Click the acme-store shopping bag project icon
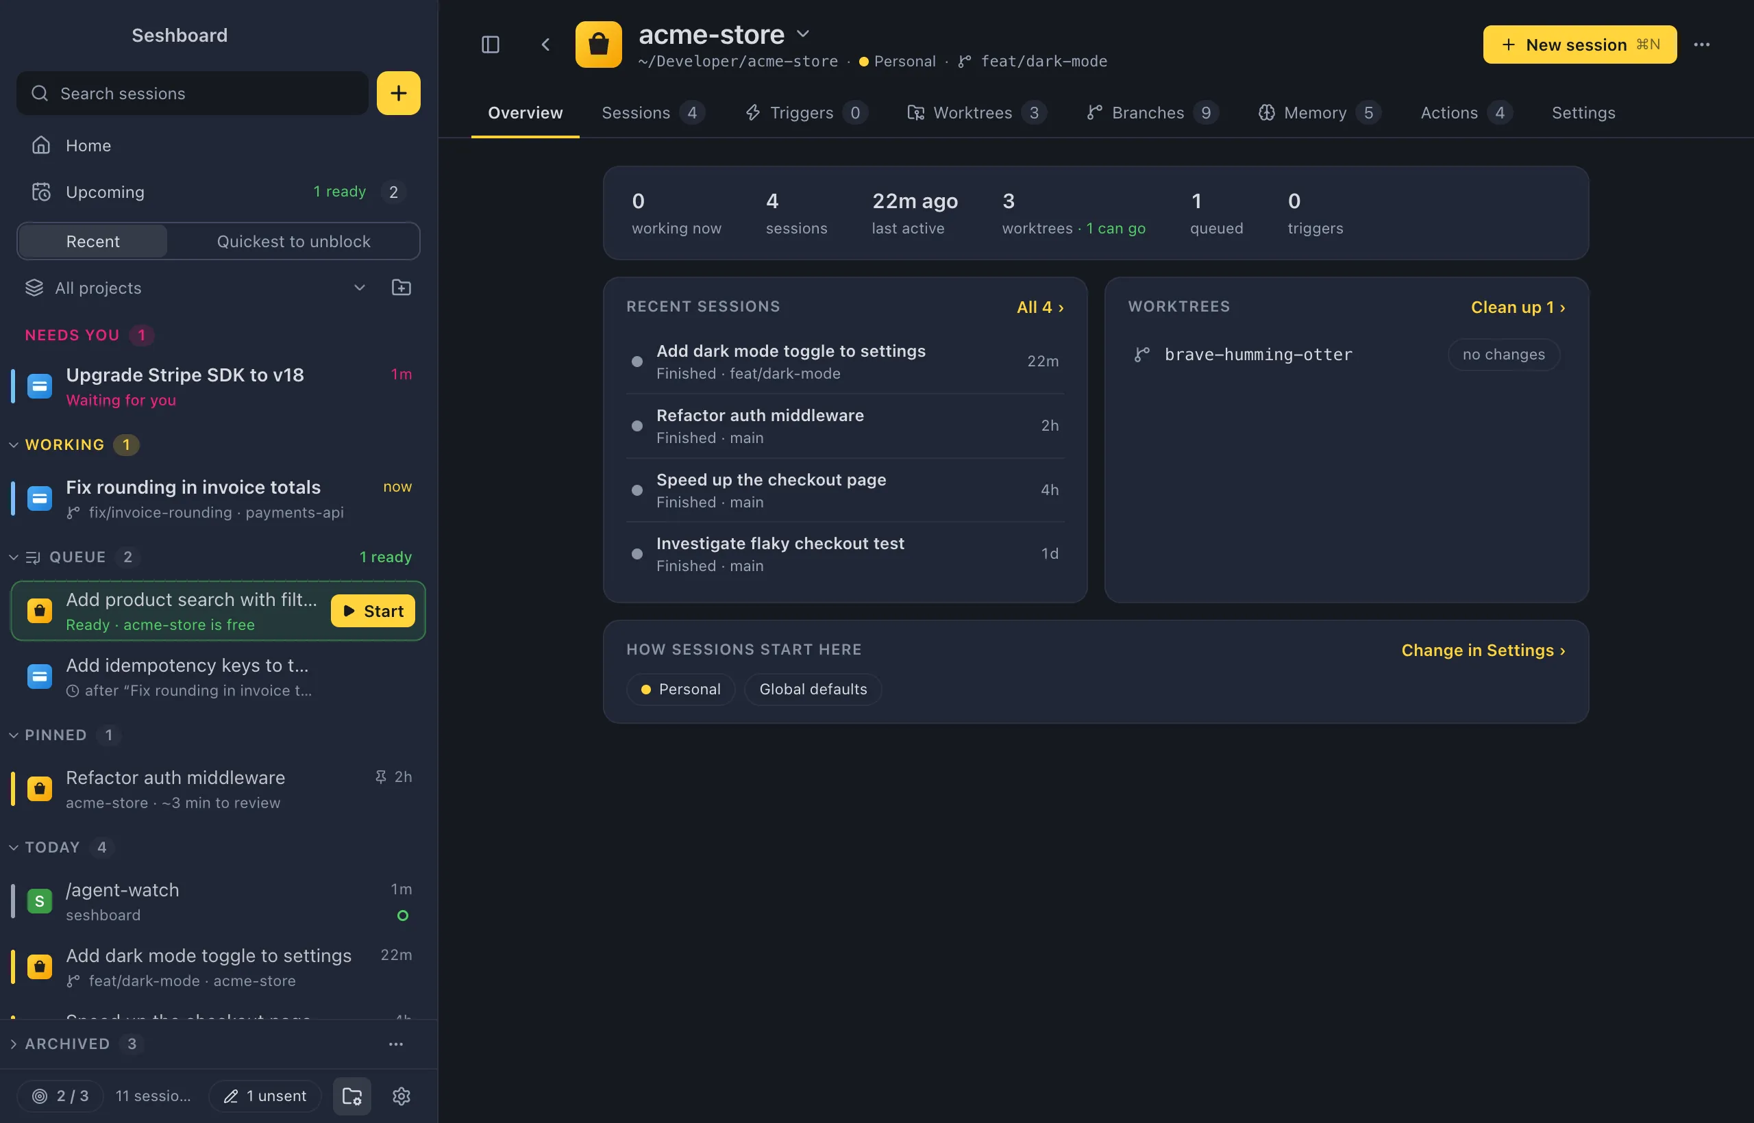Viewport: 1754px width, 1123px height. [x=598, y=45]
